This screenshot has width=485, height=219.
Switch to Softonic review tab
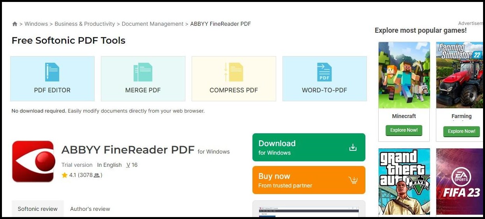[38, 209]
